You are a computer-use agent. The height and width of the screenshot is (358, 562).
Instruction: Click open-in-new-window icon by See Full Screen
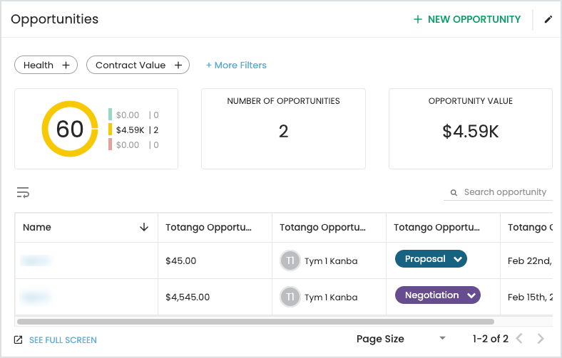click(19, 339)
